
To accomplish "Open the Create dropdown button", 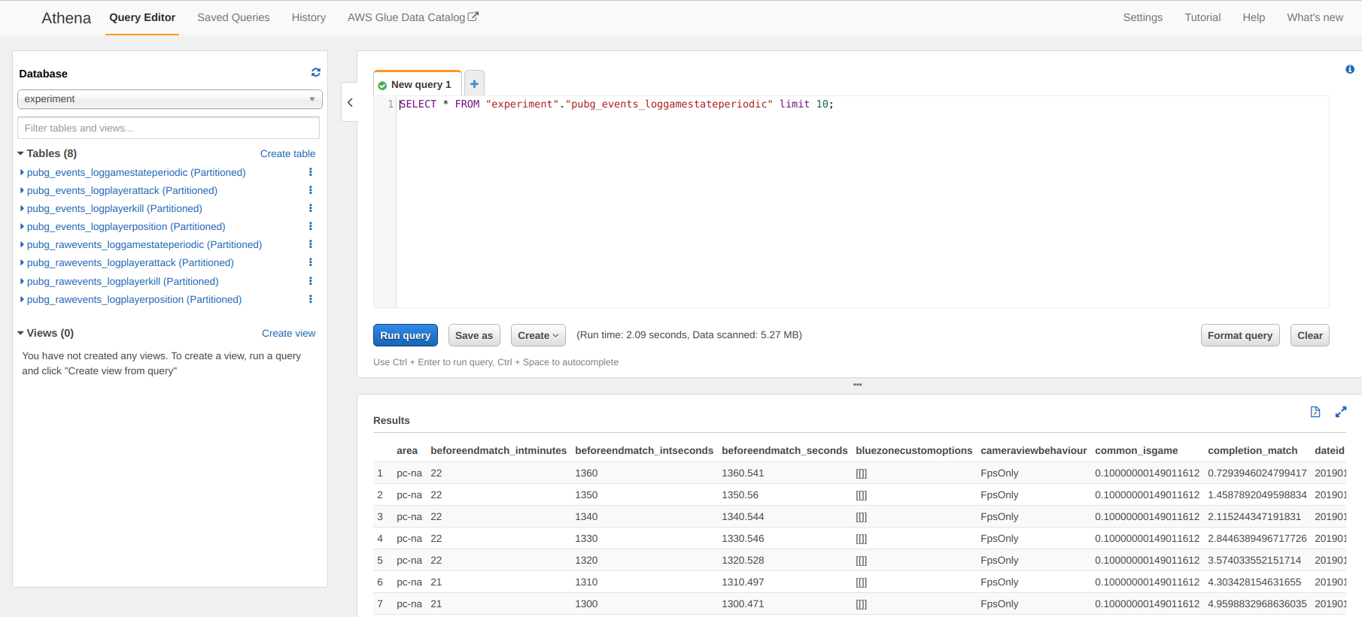I will click(538, 335).
